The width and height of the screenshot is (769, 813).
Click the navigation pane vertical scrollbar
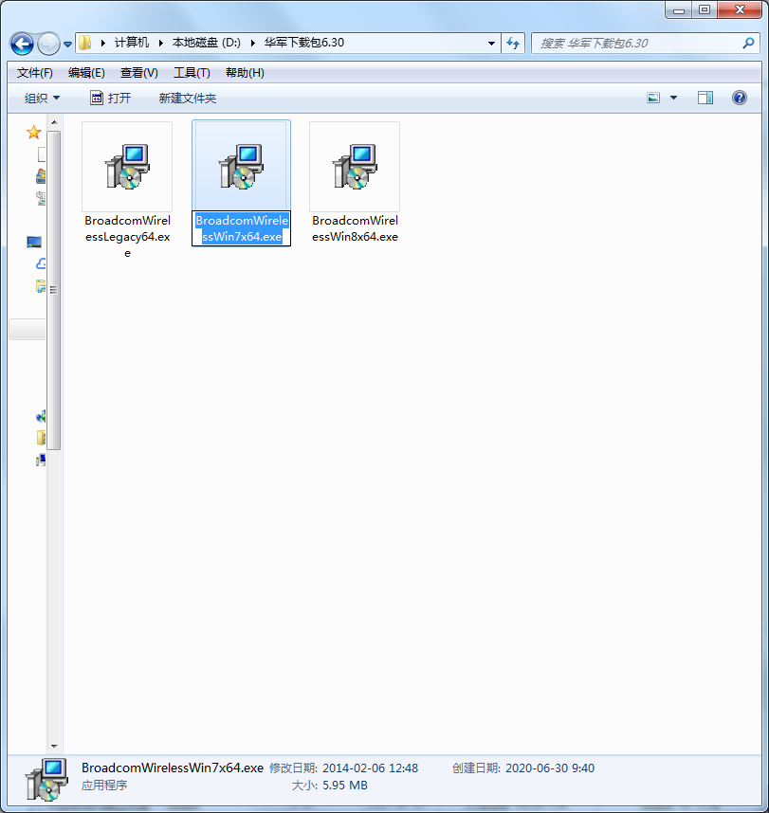54,284
